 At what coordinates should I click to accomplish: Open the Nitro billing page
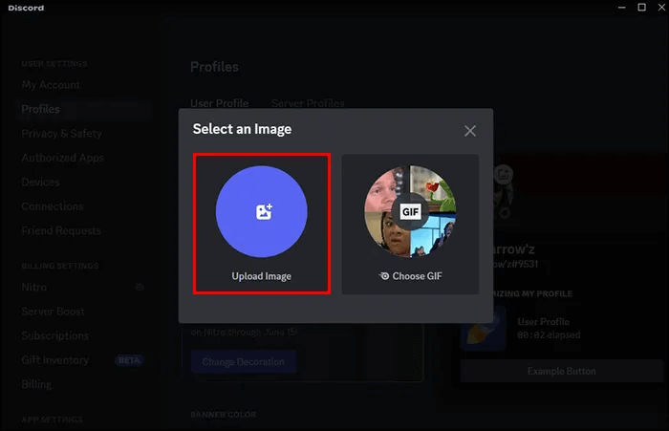coord(34,288)
